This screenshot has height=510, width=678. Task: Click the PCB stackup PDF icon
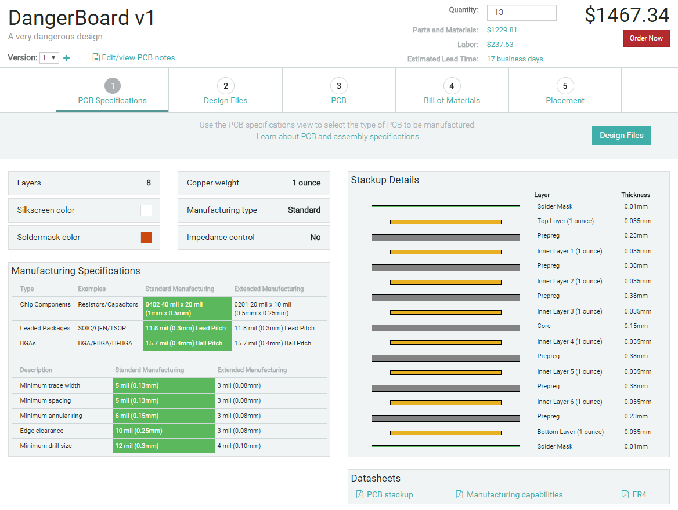coord(360,494)
